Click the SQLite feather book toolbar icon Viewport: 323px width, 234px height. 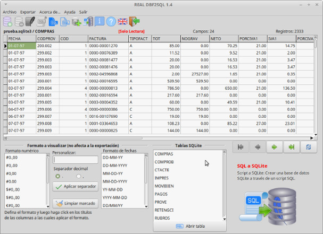[x=30, y=22]
